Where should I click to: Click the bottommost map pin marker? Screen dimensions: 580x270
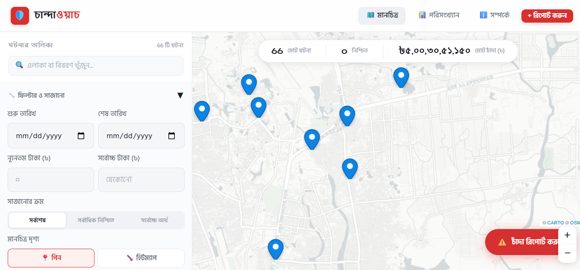pyautogui.click(x=276, y=248)
